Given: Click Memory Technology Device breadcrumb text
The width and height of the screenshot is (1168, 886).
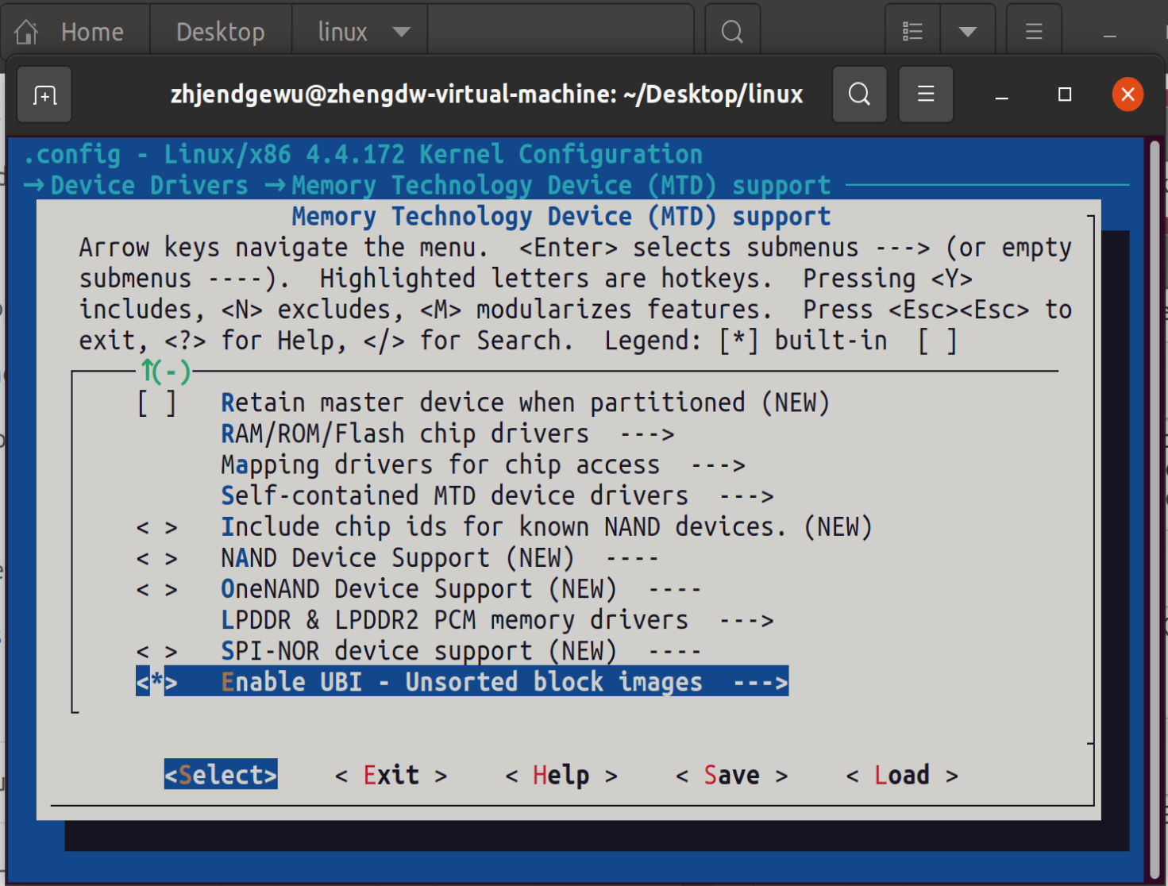Looking at the screenshot, I should pyautogui.click(x=561, y=186).
